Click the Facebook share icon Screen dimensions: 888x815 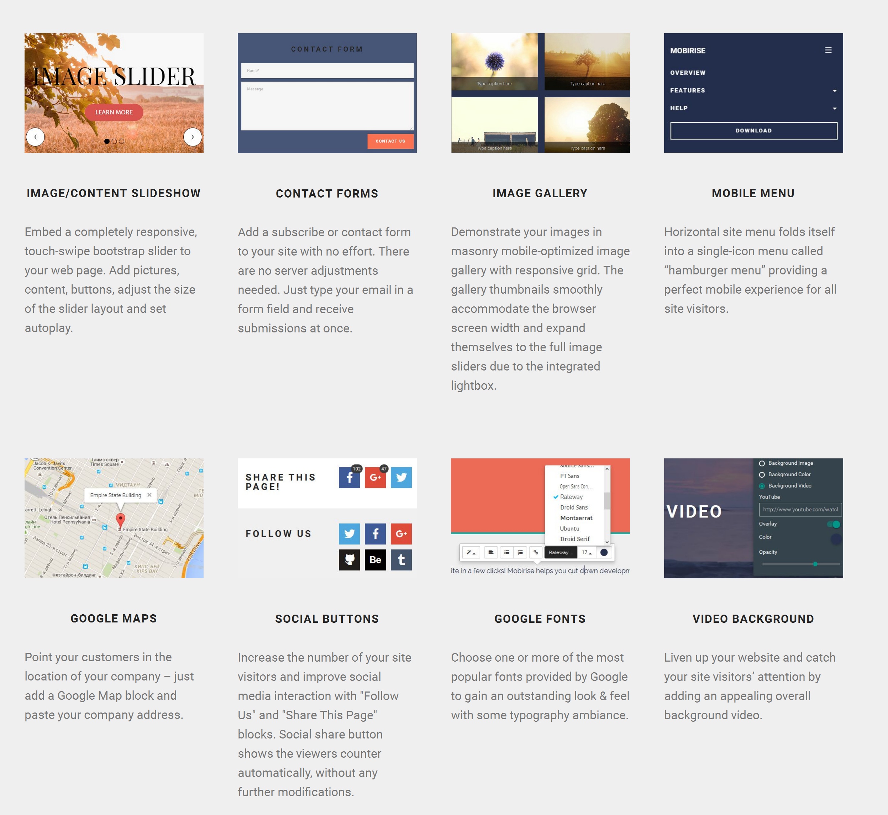click(350, 478)
